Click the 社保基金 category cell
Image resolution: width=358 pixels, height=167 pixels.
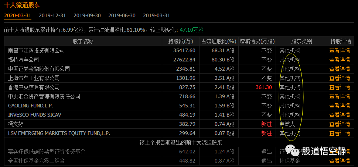[x=290, y=161]
